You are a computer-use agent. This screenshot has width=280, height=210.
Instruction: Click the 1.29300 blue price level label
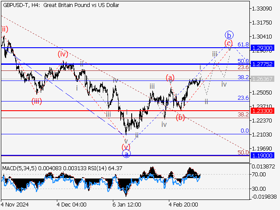[262, 48]
